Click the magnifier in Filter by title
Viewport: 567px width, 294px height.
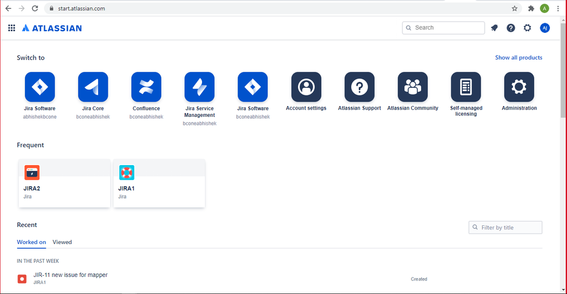(x=475, y=228)
